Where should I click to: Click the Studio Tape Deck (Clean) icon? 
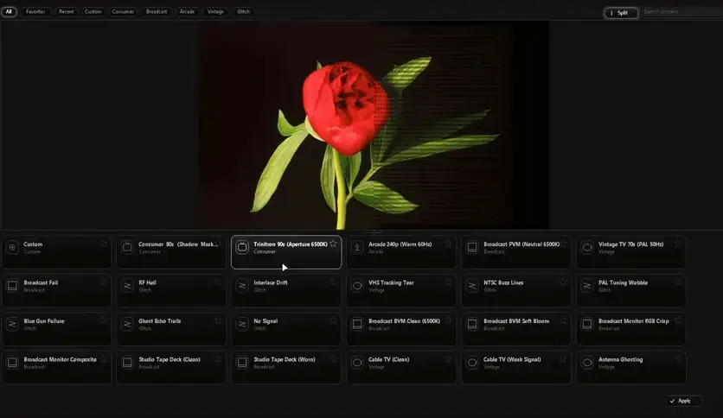[x=127, y=363]
